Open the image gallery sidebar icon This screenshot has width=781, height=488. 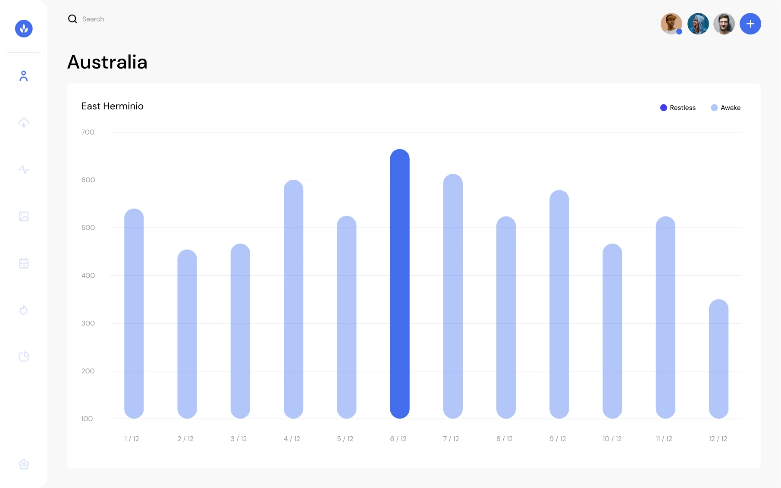[24, 216]
